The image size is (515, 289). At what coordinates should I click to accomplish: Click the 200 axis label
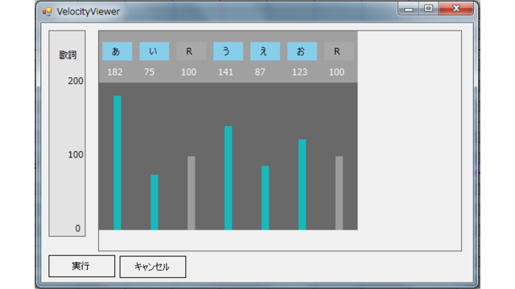(x=76, y=81)
